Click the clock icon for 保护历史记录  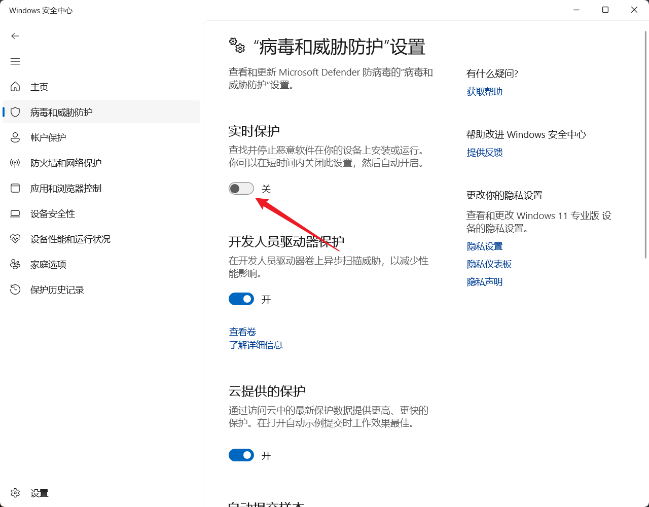pyautogui.click(x=15, y=289)
